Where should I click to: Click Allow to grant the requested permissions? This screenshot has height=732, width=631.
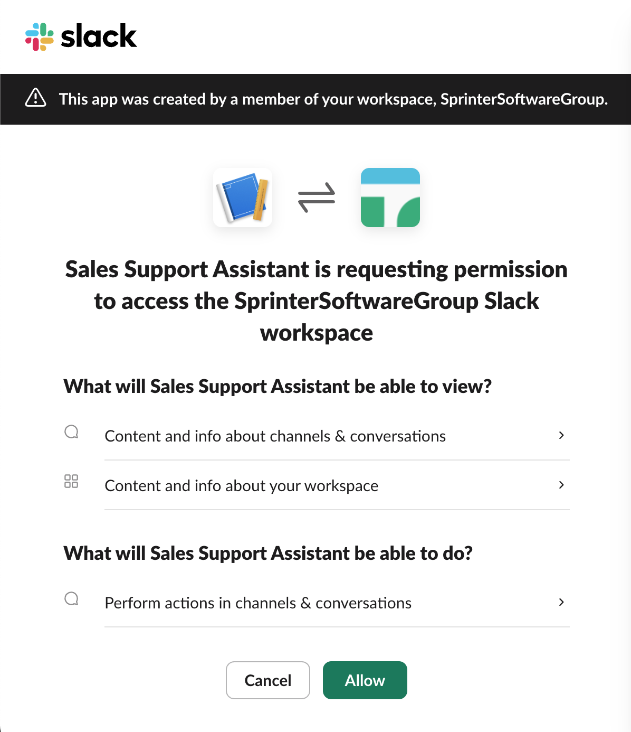click(x=365, y=680)
